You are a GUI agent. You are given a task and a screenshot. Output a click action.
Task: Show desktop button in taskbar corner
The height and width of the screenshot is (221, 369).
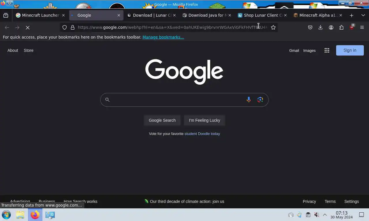(x=361, y=215)
